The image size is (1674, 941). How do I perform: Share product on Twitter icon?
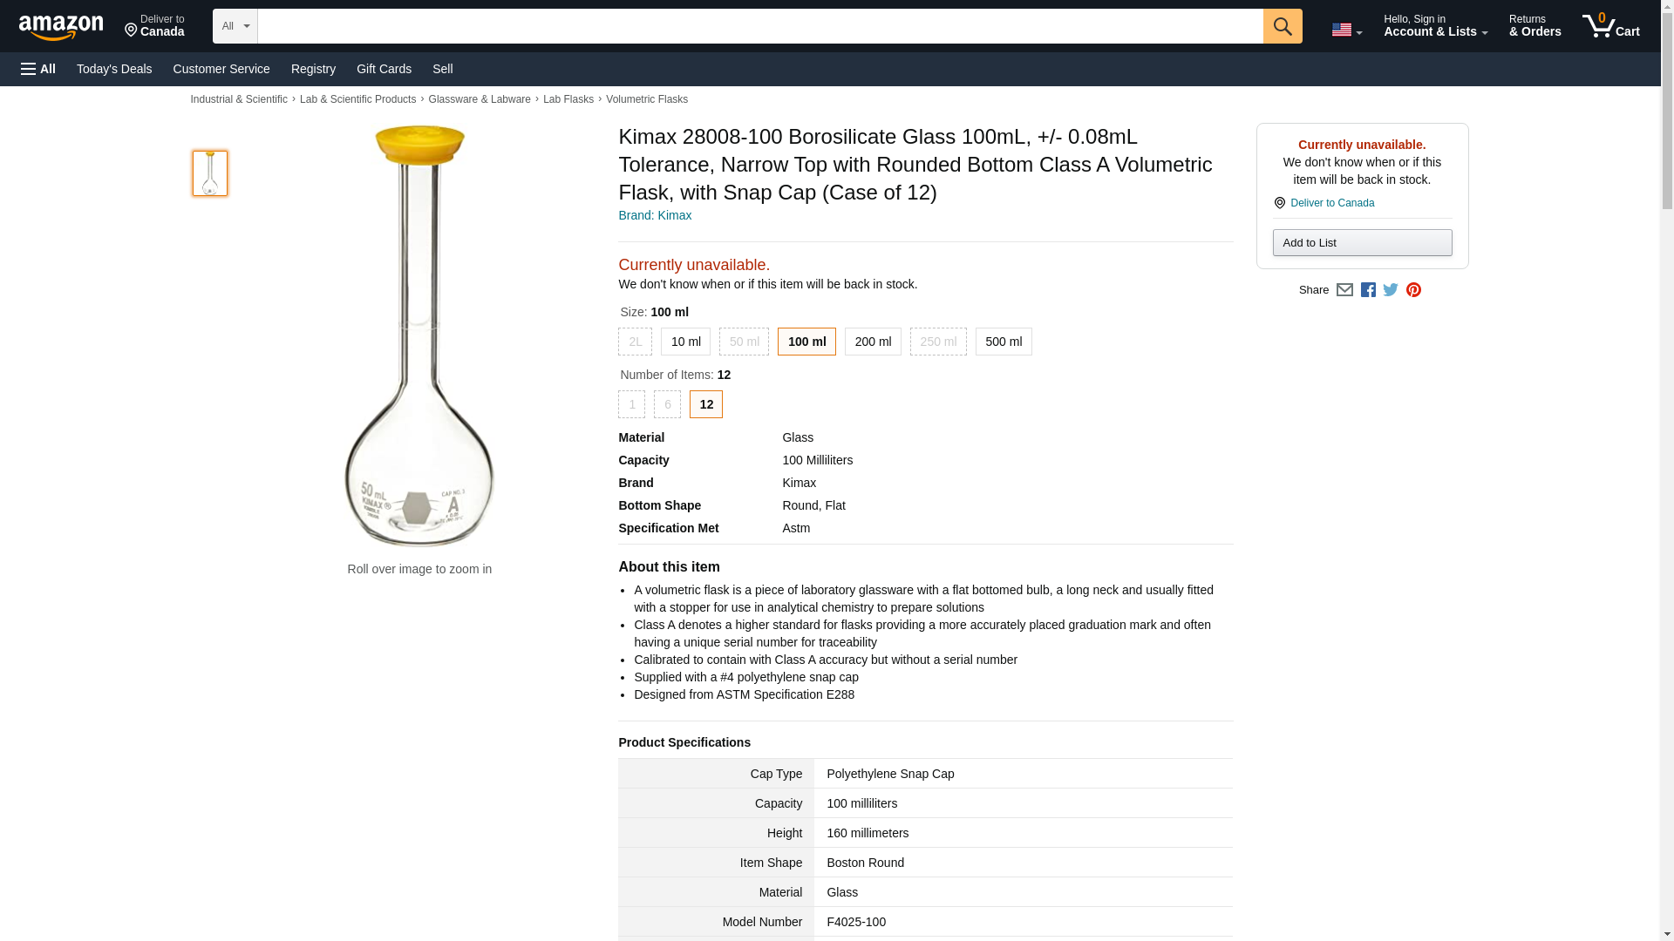1391,290
